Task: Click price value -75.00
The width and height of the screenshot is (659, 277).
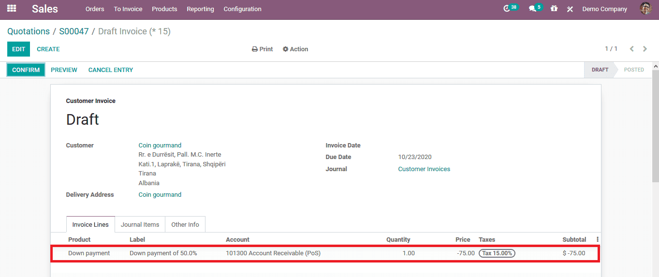Action: 466,253
